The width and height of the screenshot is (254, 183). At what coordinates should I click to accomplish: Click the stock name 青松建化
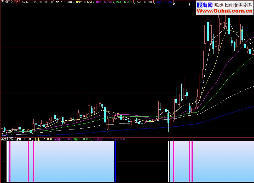(7, 2)
